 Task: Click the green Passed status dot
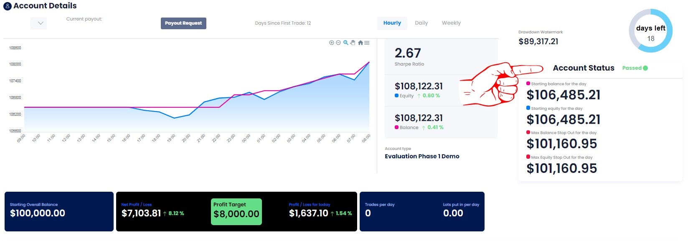point(645,68)
